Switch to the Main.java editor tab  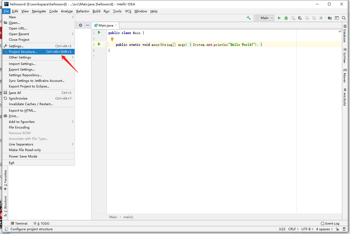pyautogui.click(x=105, y=25)
